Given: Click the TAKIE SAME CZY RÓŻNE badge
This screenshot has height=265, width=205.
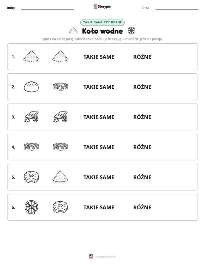Looking at the screenshot, I should [102, 22].
